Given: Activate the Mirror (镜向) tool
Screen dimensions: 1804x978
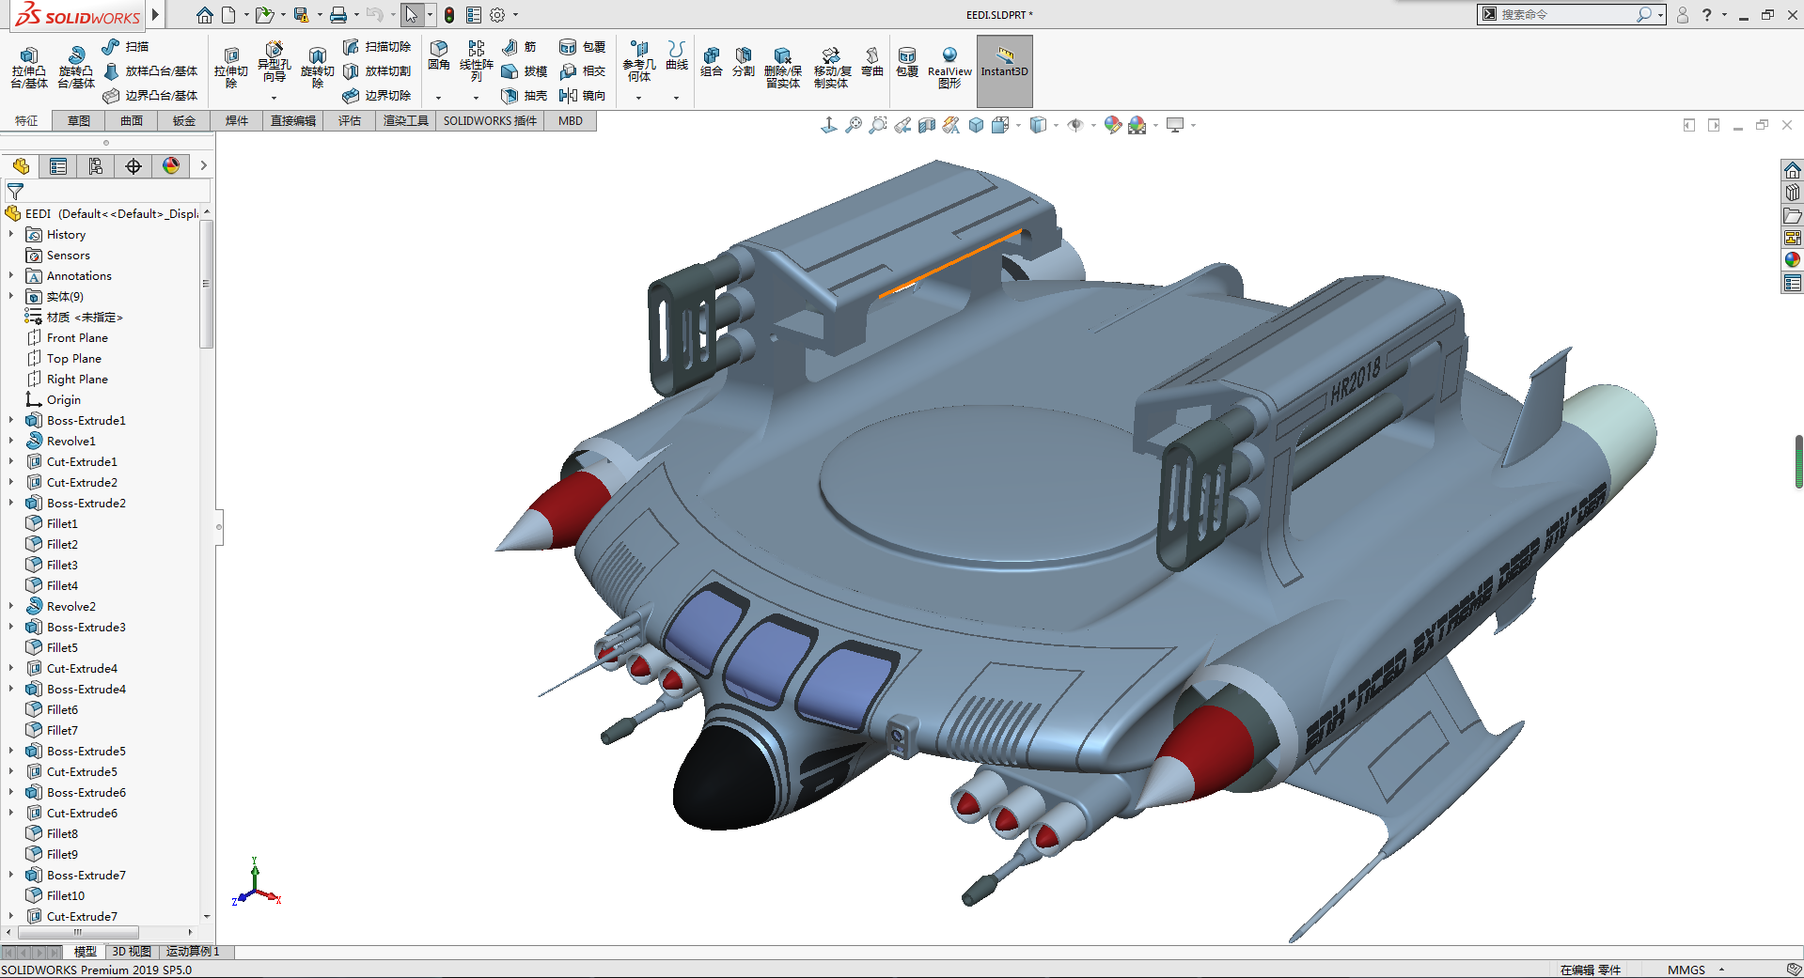Looking at the screenshot, I should (x=583, y=95).
